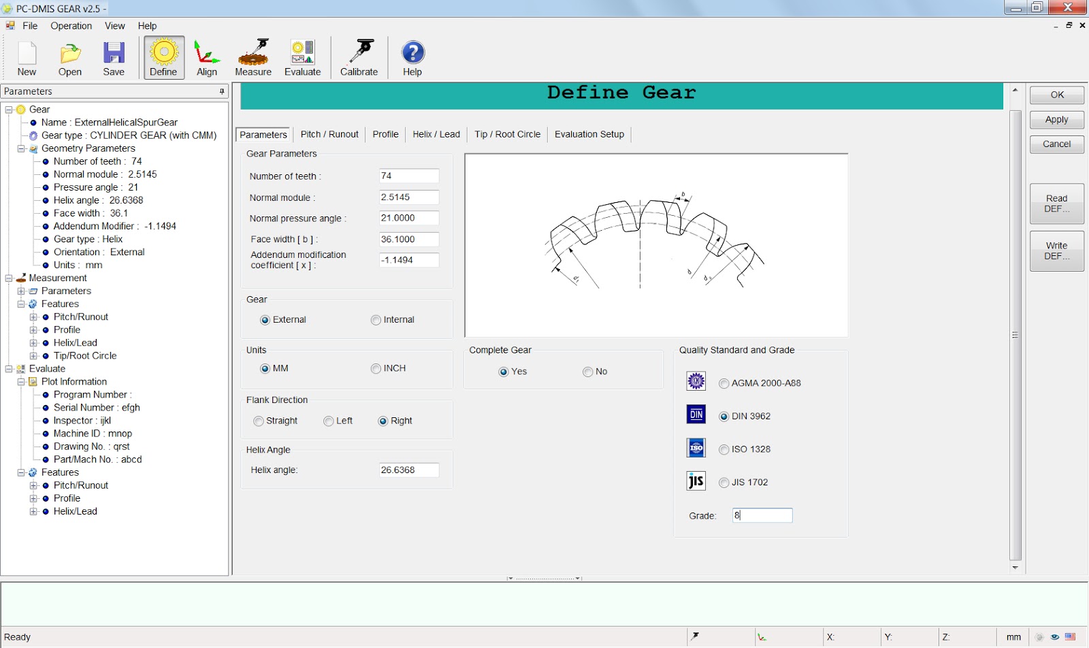Collapse the Geometry Parameters tree node
The width and height of the screenshot is (1089, 648).
click(x=21, y=148)
